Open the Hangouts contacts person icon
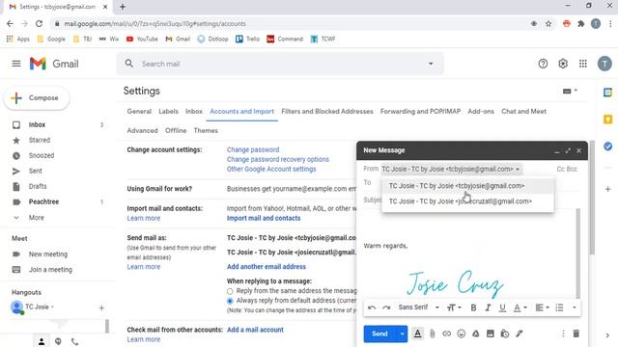 (42, 341)
